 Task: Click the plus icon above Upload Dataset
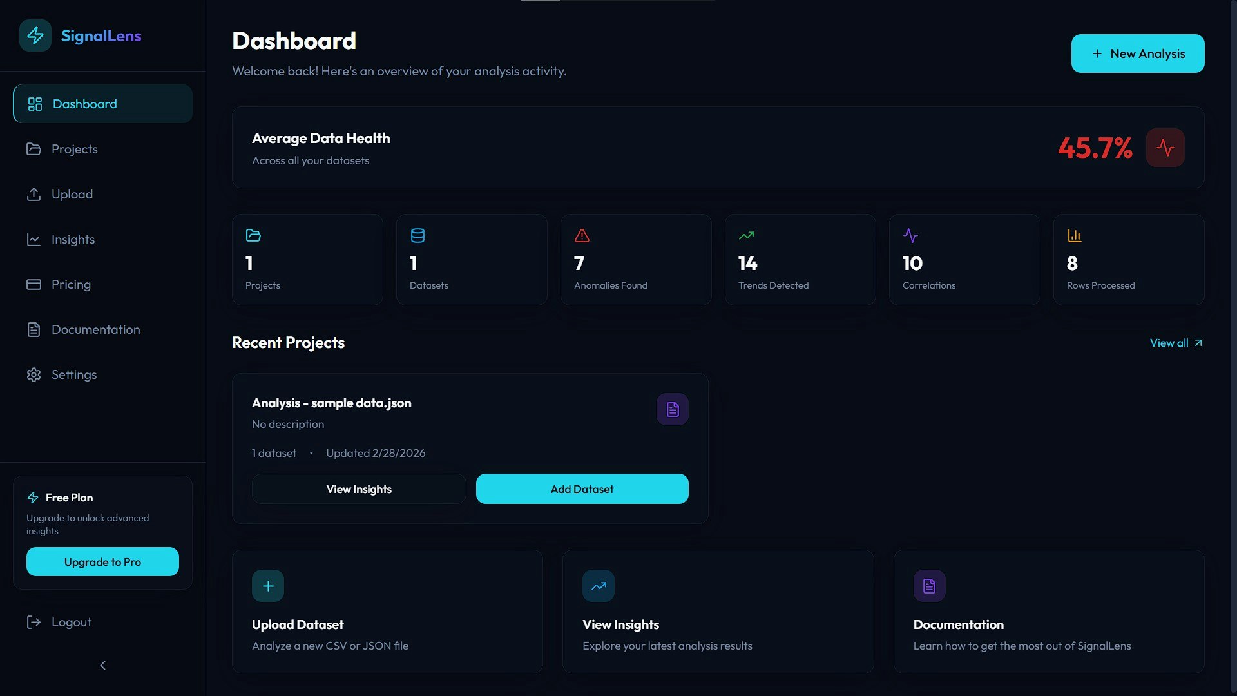(x=268, y=586)
